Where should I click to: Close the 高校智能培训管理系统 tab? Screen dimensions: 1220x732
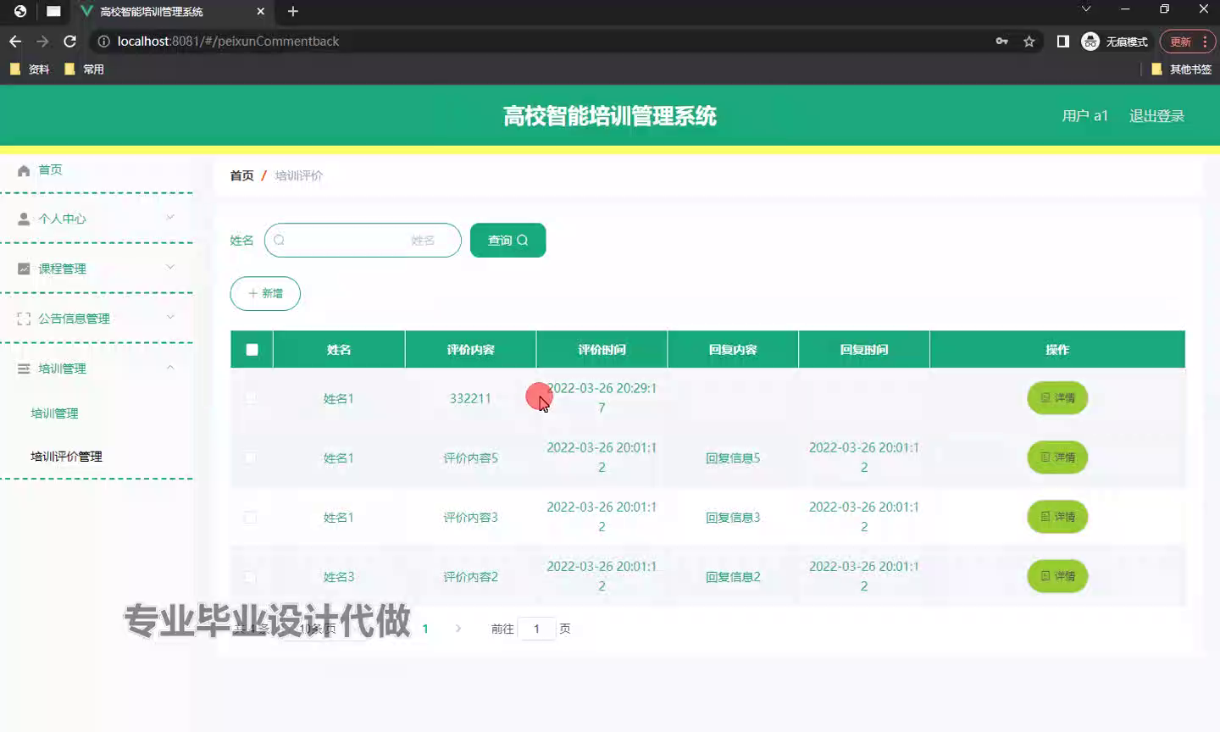[261, 11]
